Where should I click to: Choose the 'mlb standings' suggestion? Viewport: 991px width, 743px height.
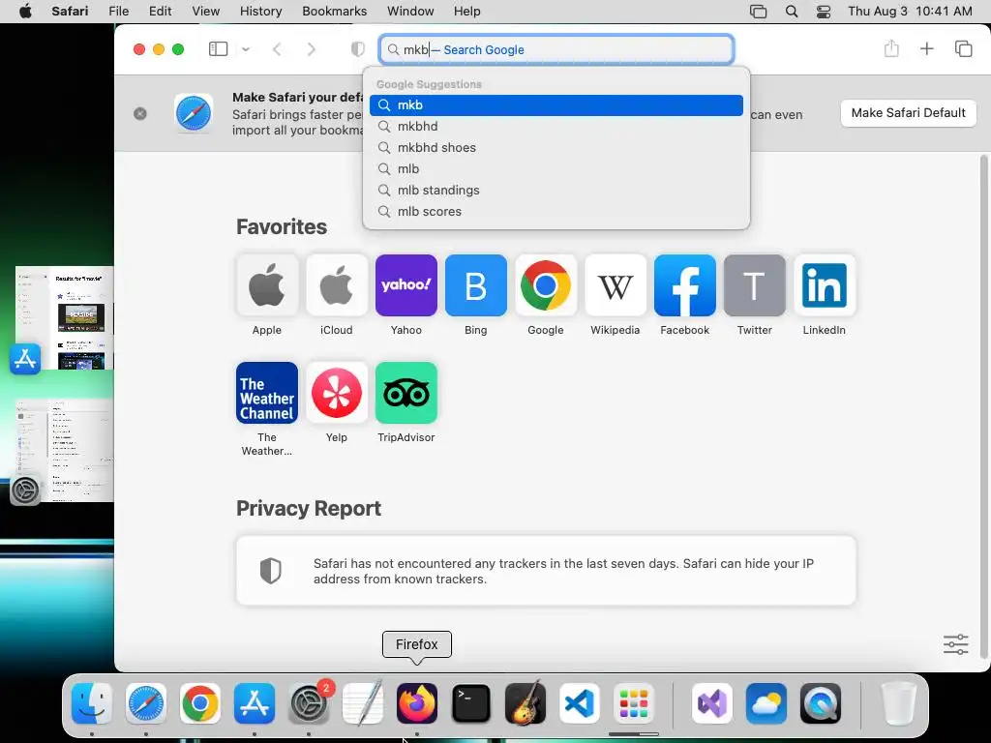556,191
